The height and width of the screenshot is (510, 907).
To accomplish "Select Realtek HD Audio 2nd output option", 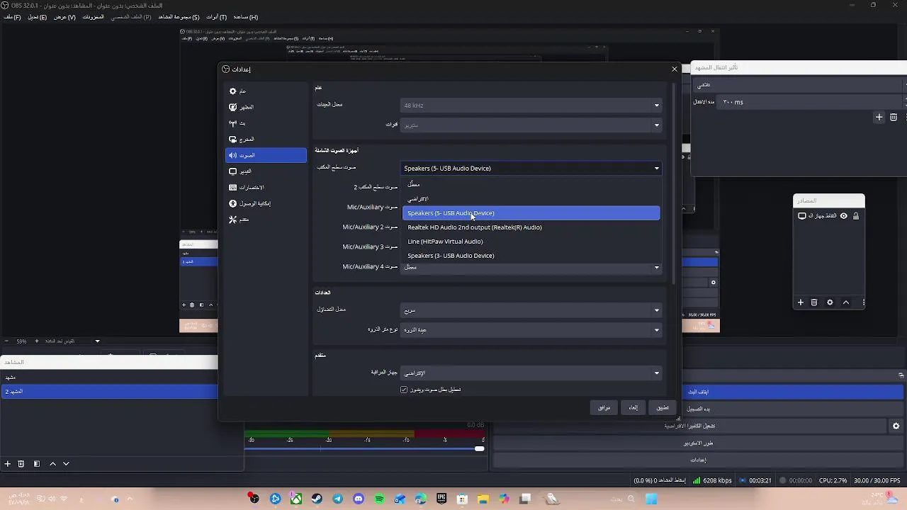I will [531, 227].
